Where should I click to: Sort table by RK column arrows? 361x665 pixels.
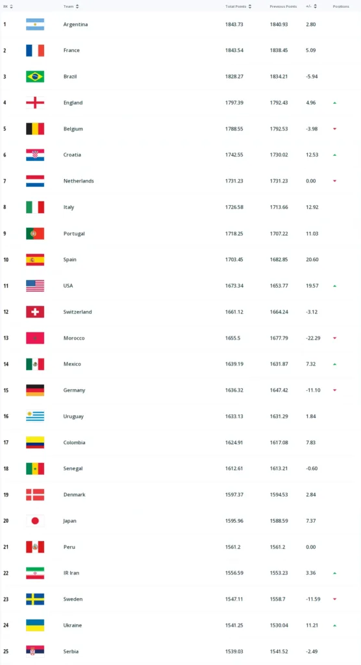tap(11, 6)
